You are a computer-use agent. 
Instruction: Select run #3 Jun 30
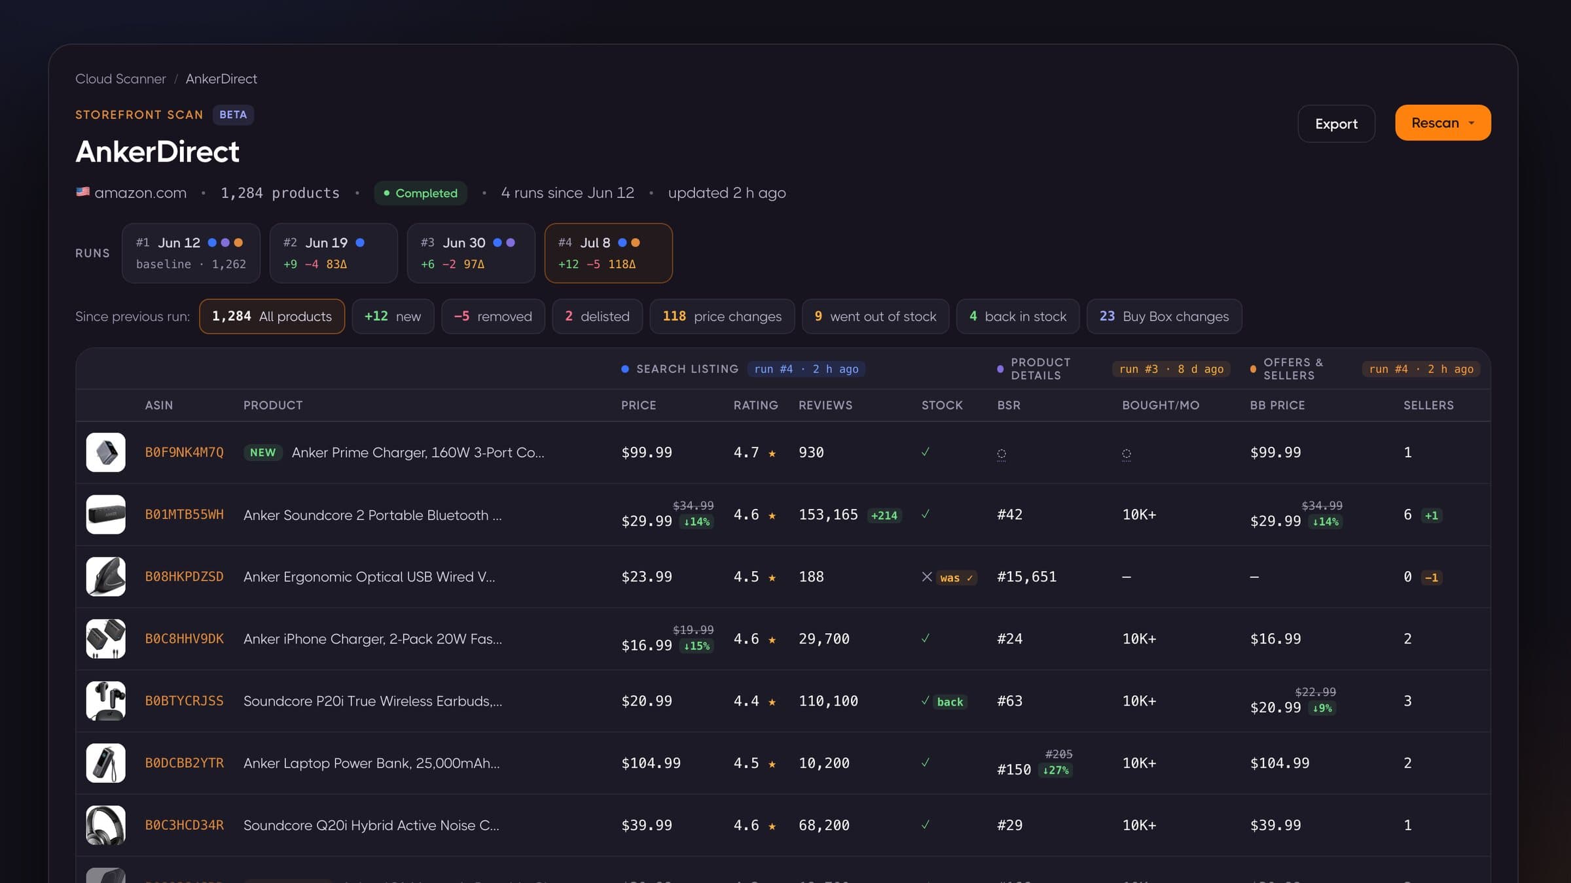(471, 253)
